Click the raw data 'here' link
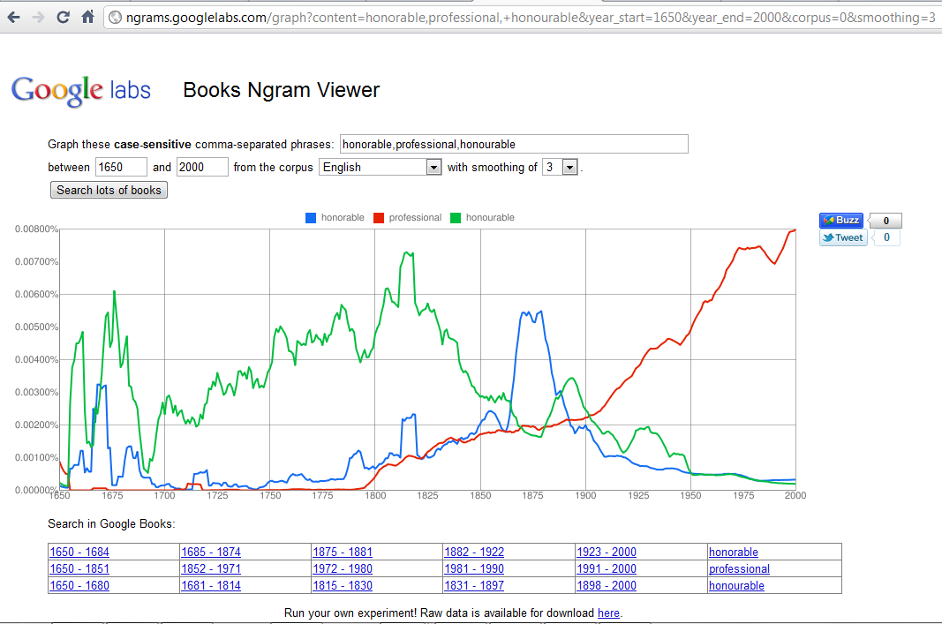942x624 pixels. (x=608, y=613)
